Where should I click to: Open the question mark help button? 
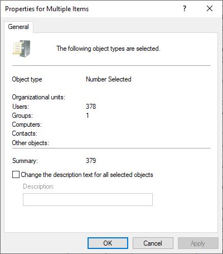185,8
